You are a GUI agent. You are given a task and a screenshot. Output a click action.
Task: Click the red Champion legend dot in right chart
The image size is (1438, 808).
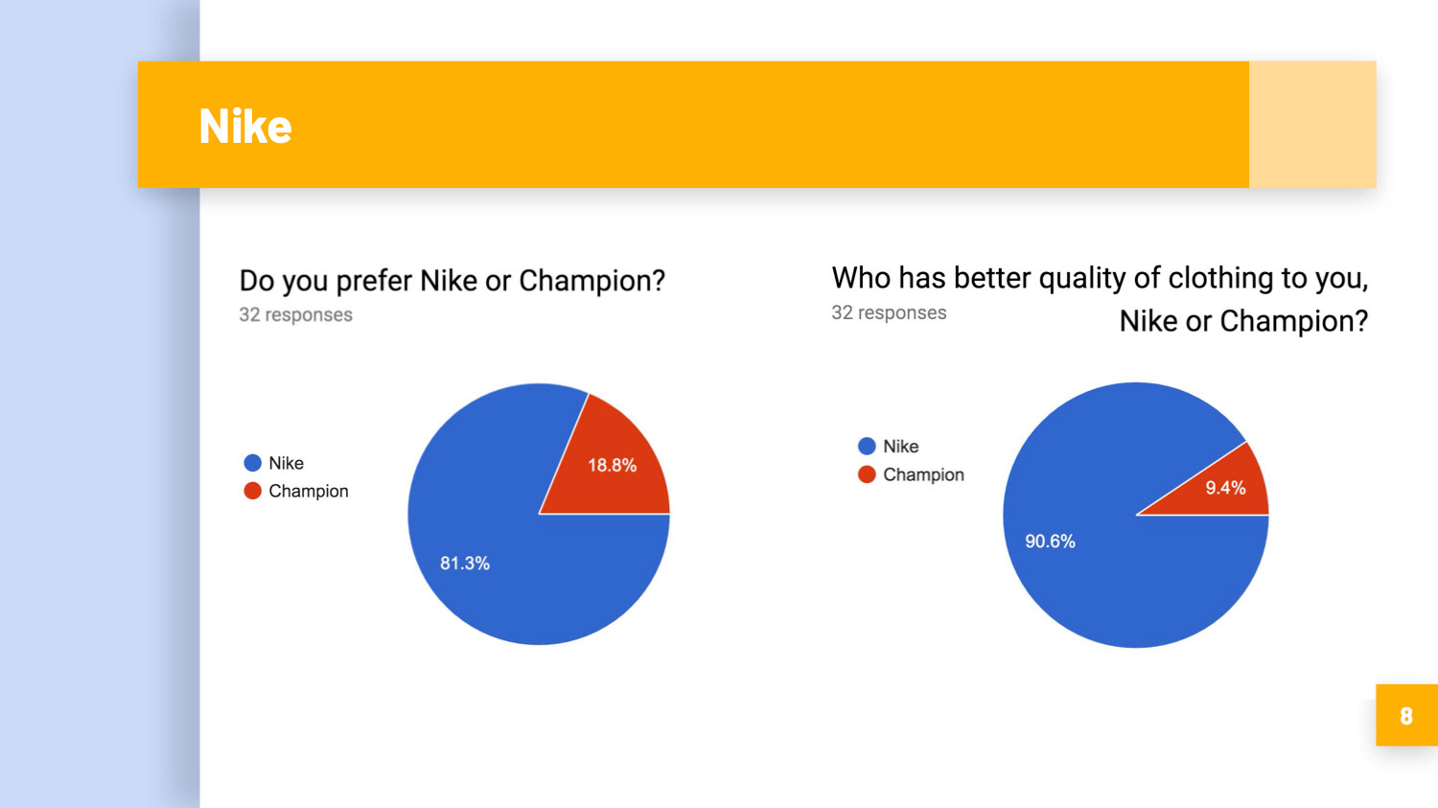pyautogui.click(x=867, y=474)
